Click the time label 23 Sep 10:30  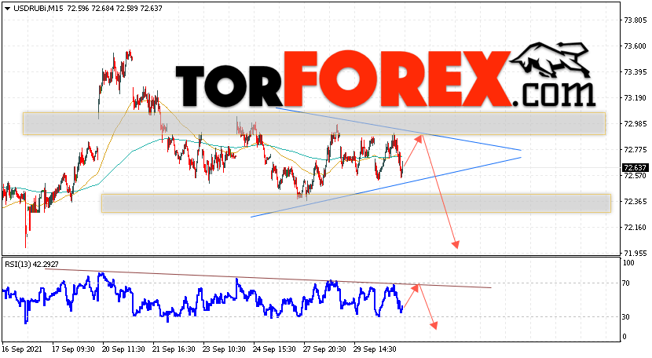tap(224, 349)
